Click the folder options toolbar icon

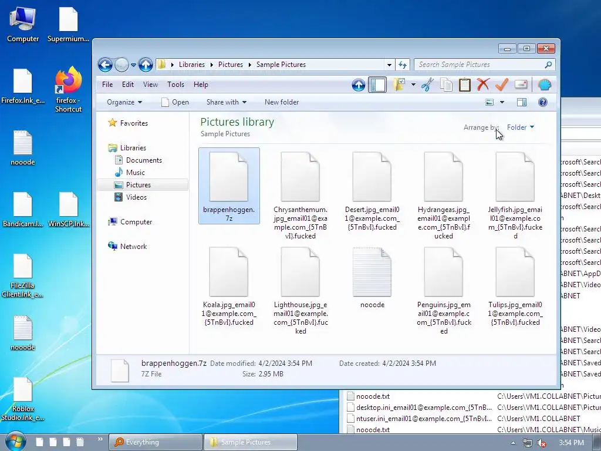pos(399,85)
